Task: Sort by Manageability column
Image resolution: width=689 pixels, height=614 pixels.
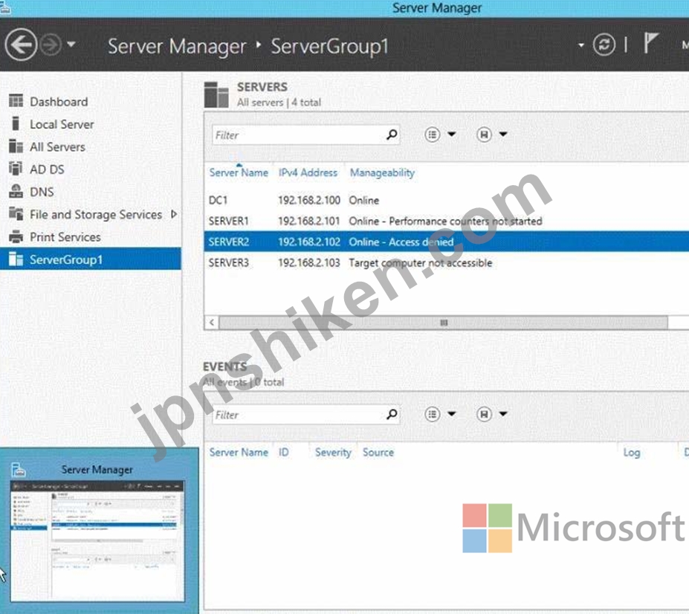Action: point(382,172)
